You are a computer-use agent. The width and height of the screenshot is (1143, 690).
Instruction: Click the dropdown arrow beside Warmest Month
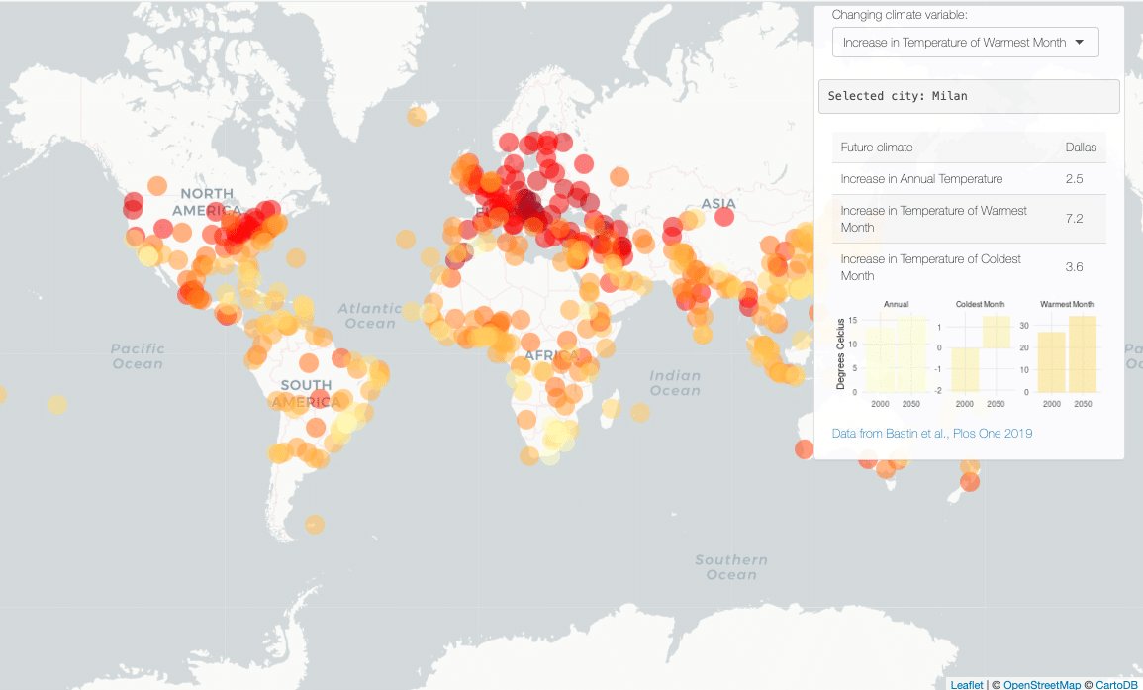1080,43
